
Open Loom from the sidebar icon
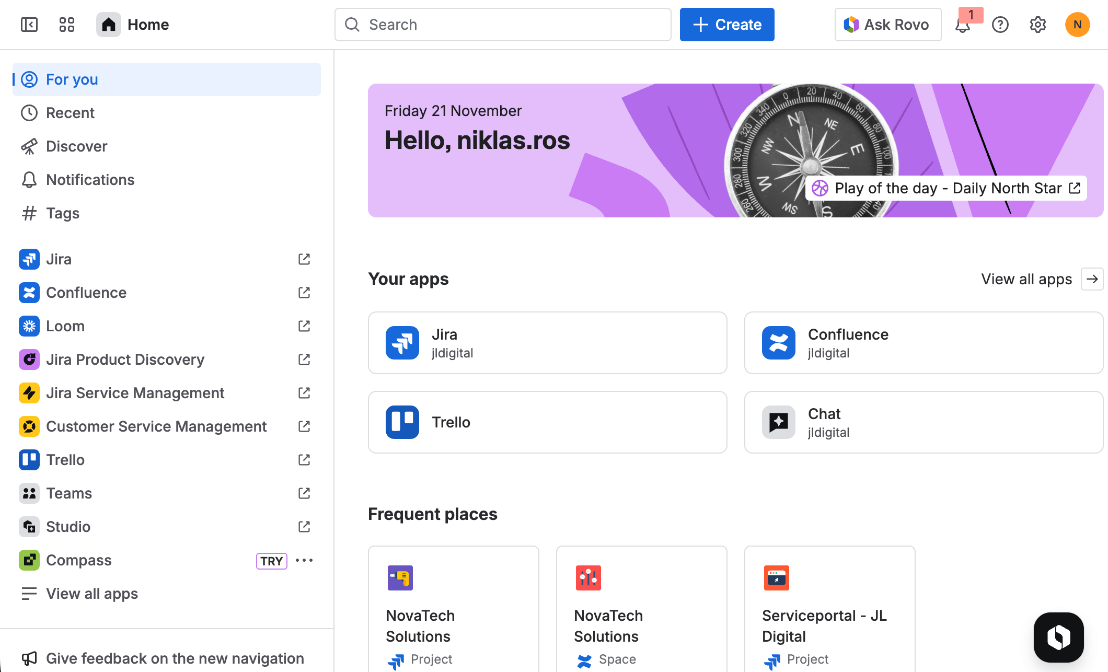tap(29, 326)
